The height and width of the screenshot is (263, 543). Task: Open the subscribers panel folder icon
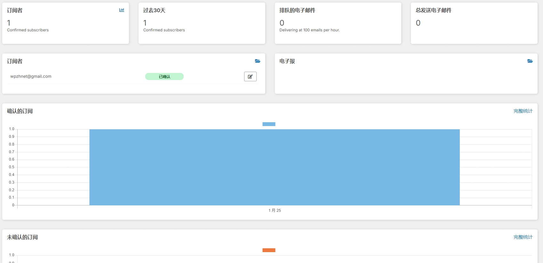258,61
